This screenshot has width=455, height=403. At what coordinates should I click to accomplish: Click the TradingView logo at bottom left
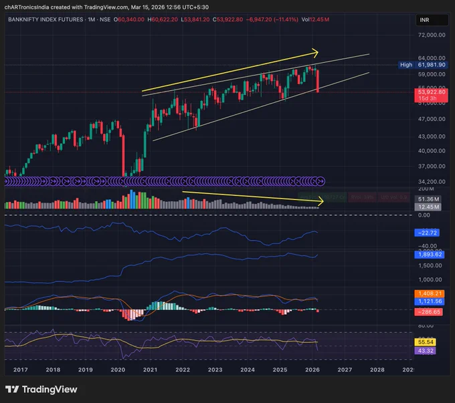tap(41, 390)
